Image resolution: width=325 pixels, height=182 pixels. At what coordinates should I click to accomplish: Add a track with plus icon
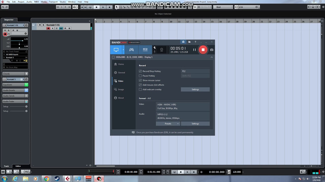point(89,21)
